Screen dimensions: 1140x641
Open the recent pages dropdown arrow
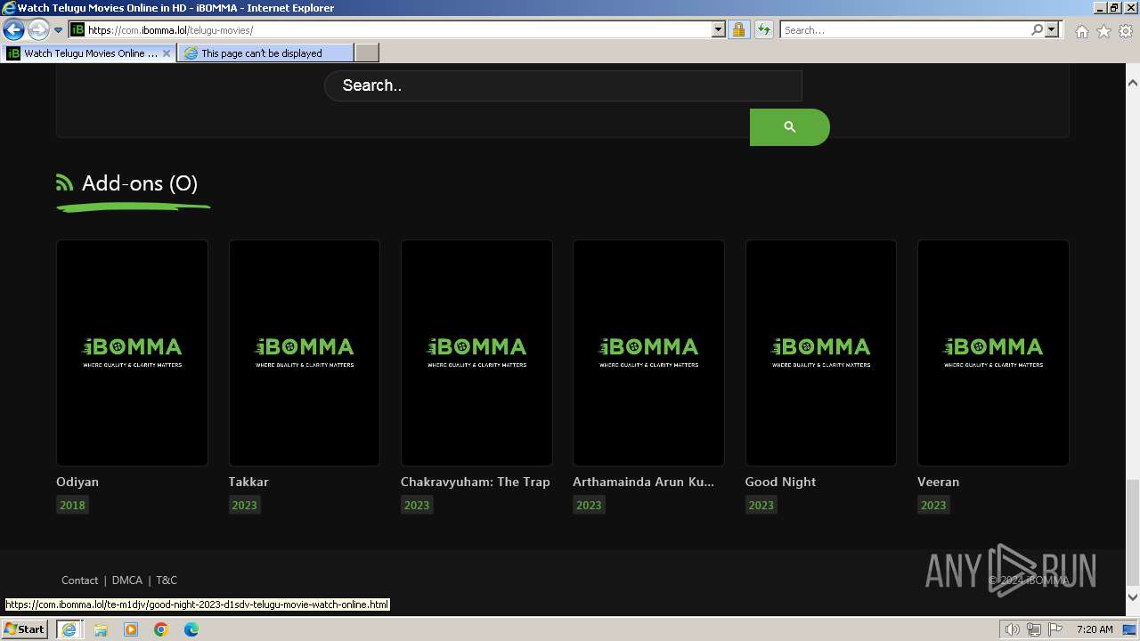tap(59, 30)
